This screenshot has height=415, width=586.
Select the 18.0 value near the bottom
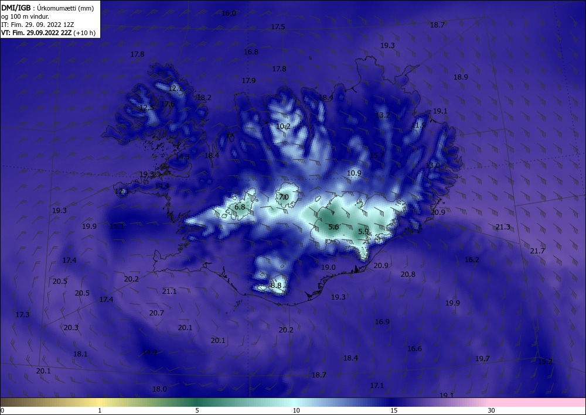pos(159,389)
